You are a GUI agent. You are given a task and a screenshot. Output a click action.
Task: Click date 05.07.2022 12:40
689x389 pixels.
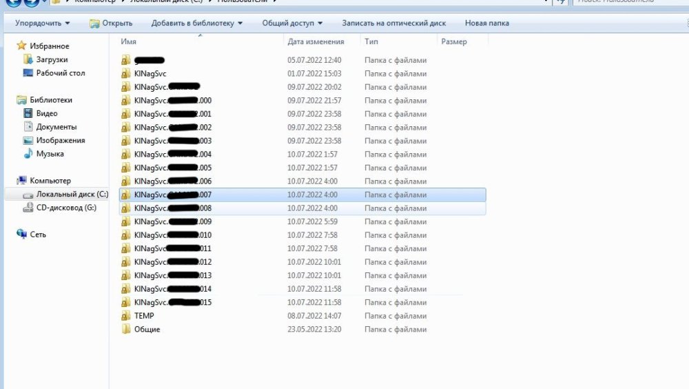[314, 60]
